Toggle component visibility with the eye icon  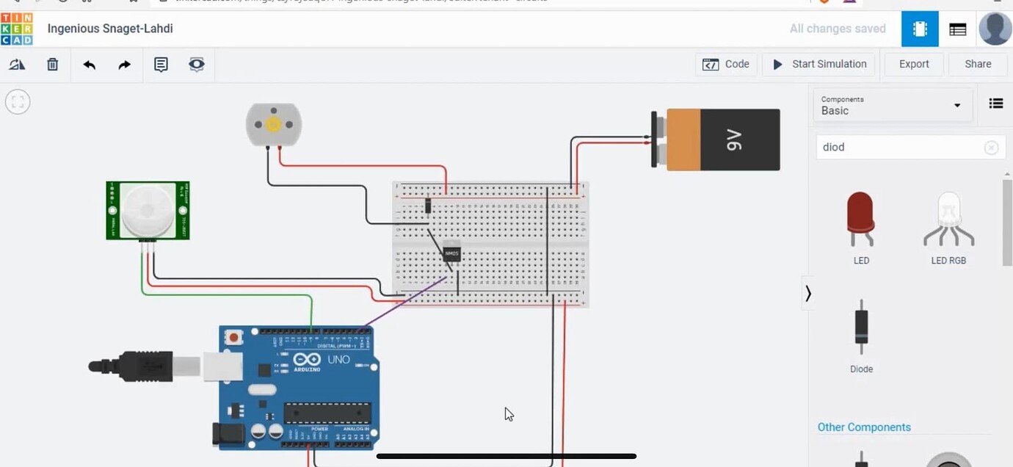tap(196, 64)
